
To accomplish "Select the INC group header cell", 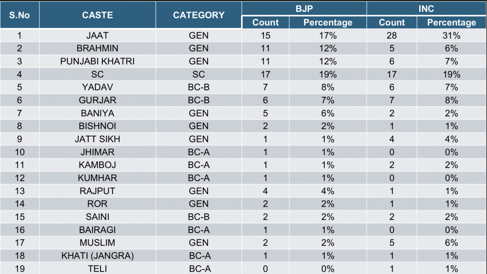I will point(426,9).
